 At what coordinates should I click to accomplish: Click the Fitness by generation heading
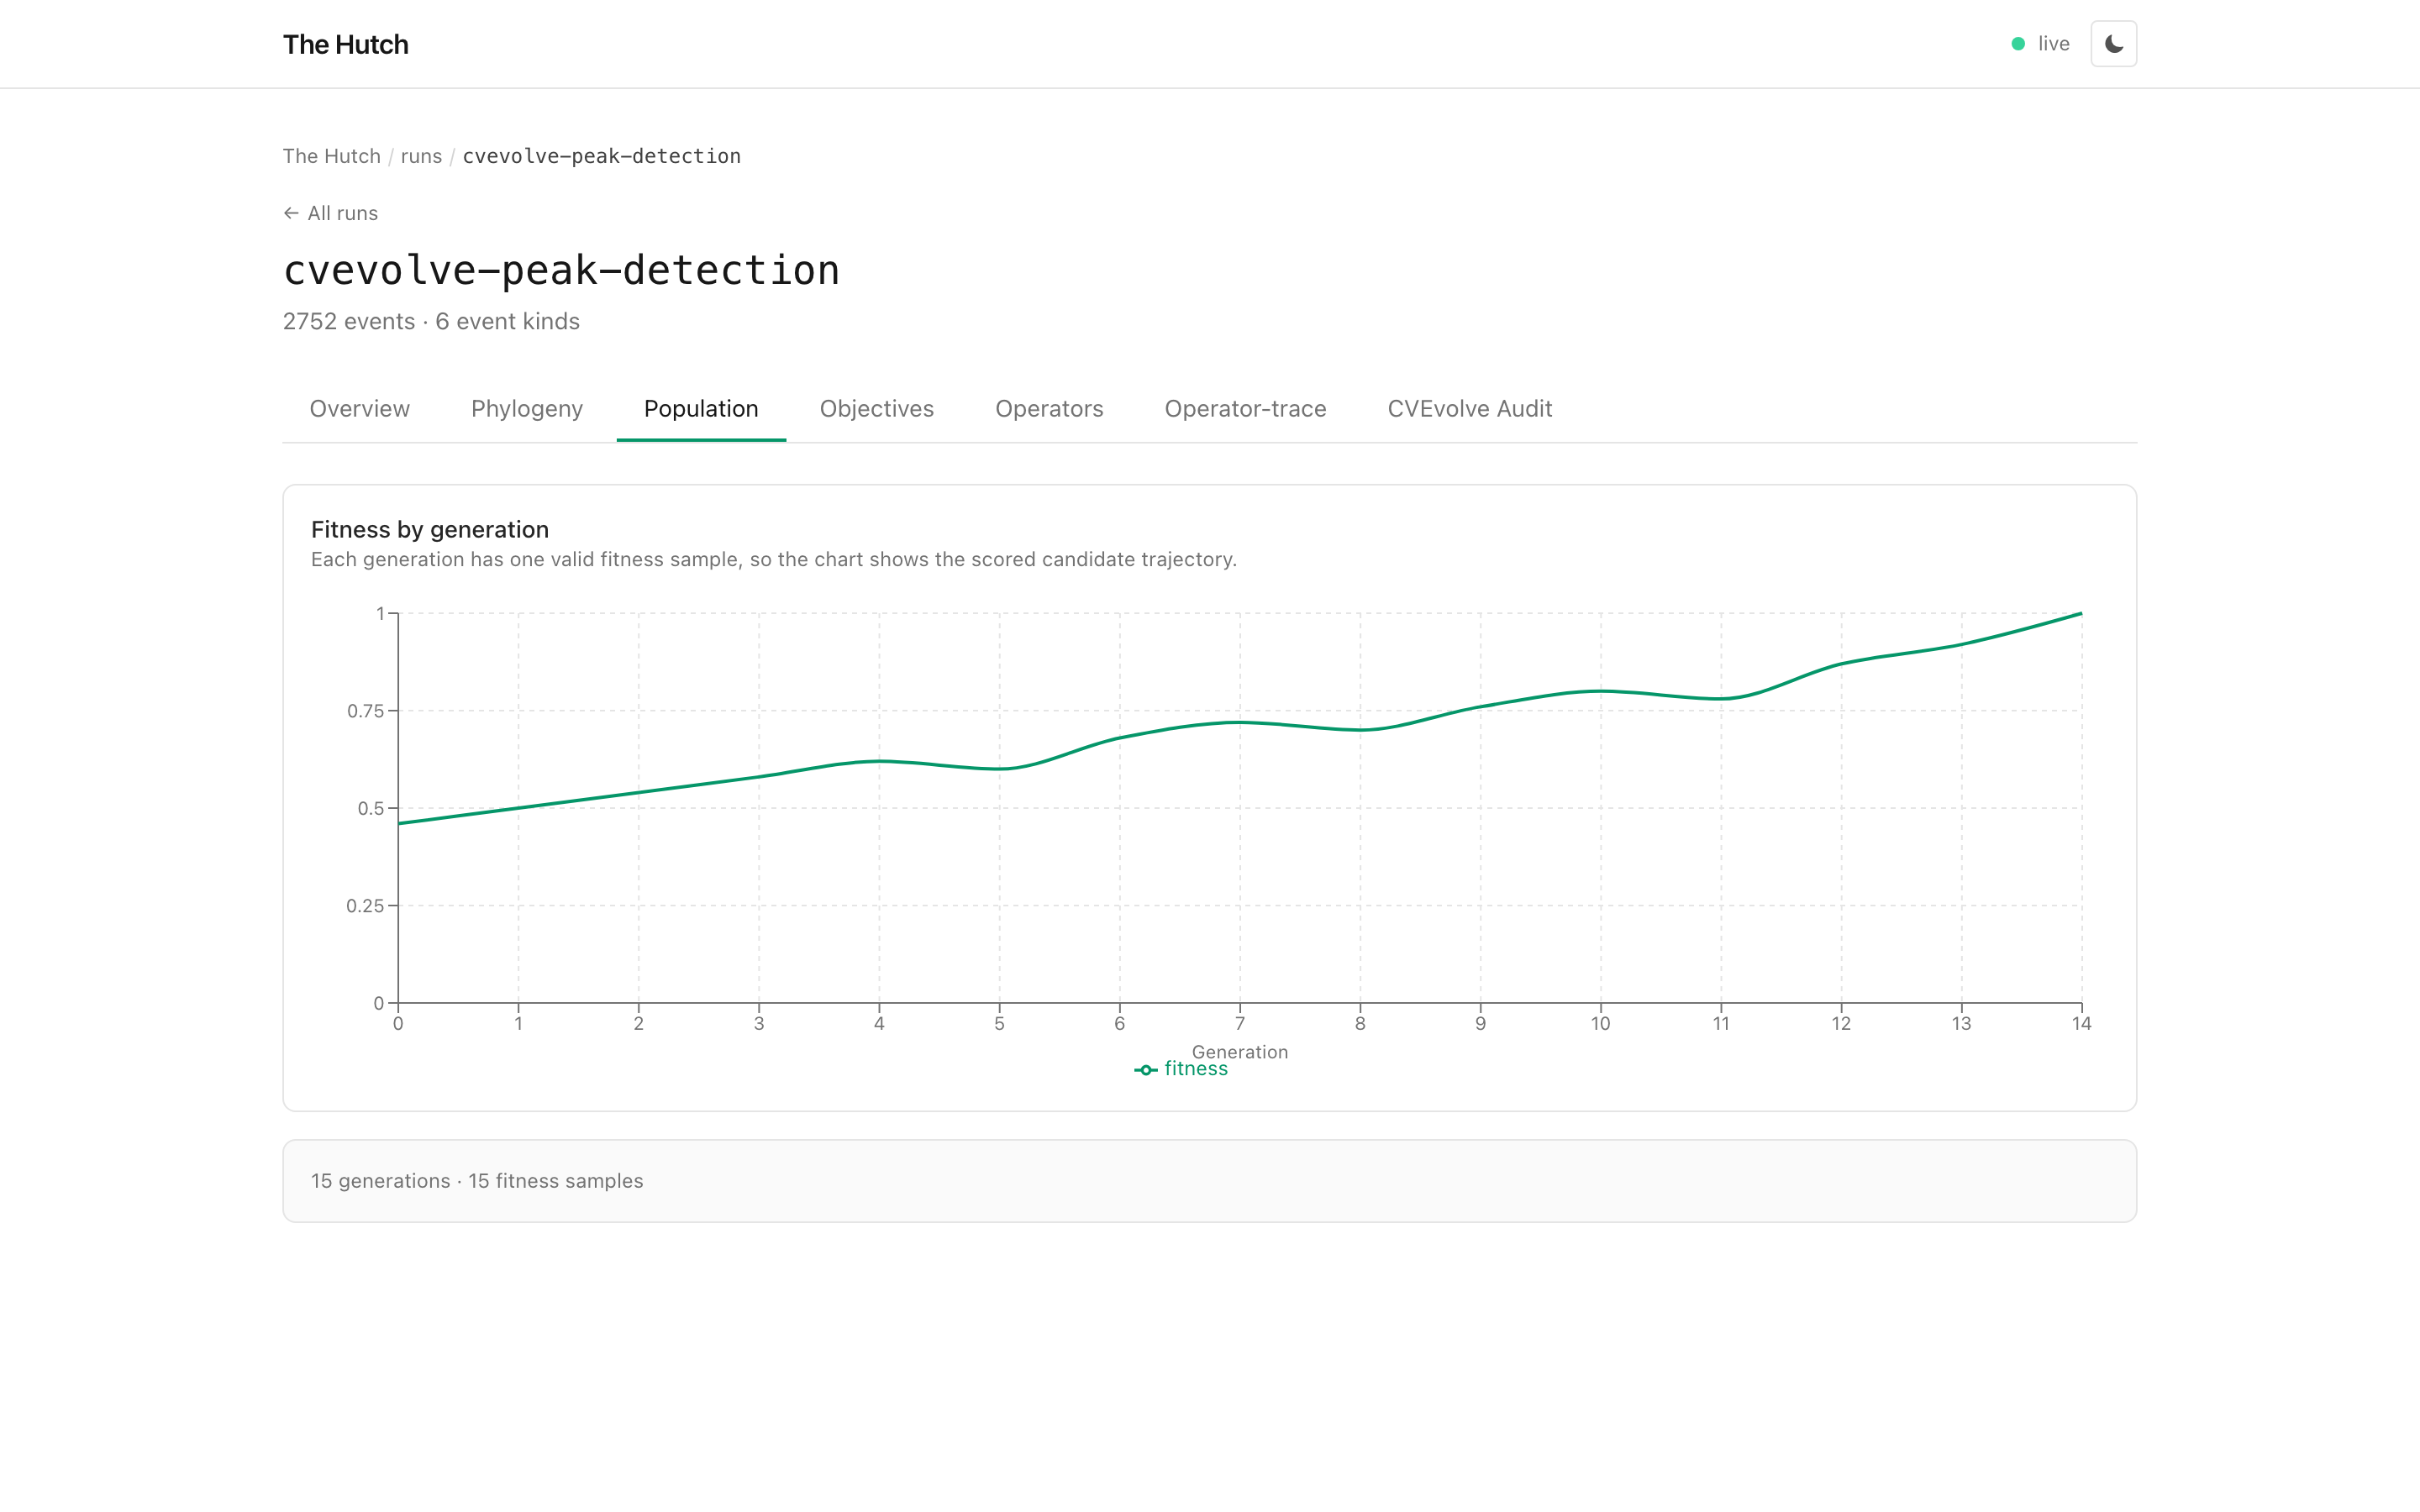pos(430,529)
